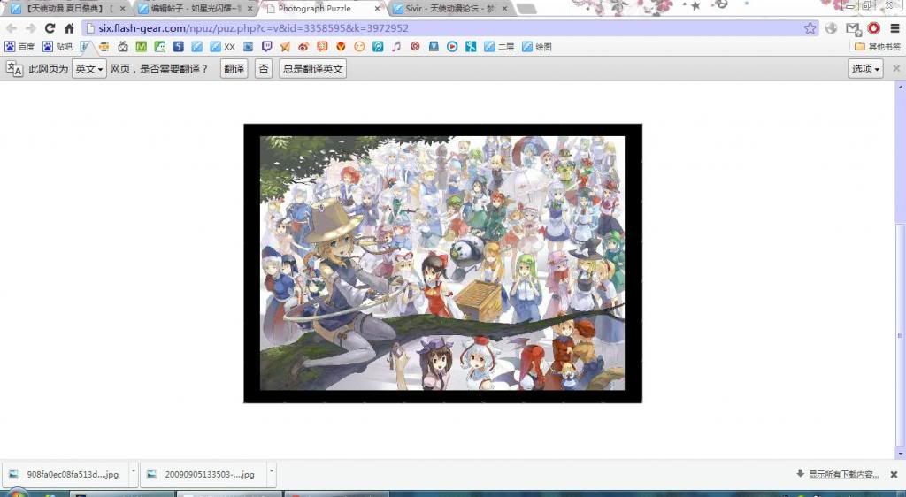Open the Weibo bookmark icon
The height and width of the screenshot is (497, 906).
click(303, 47)
